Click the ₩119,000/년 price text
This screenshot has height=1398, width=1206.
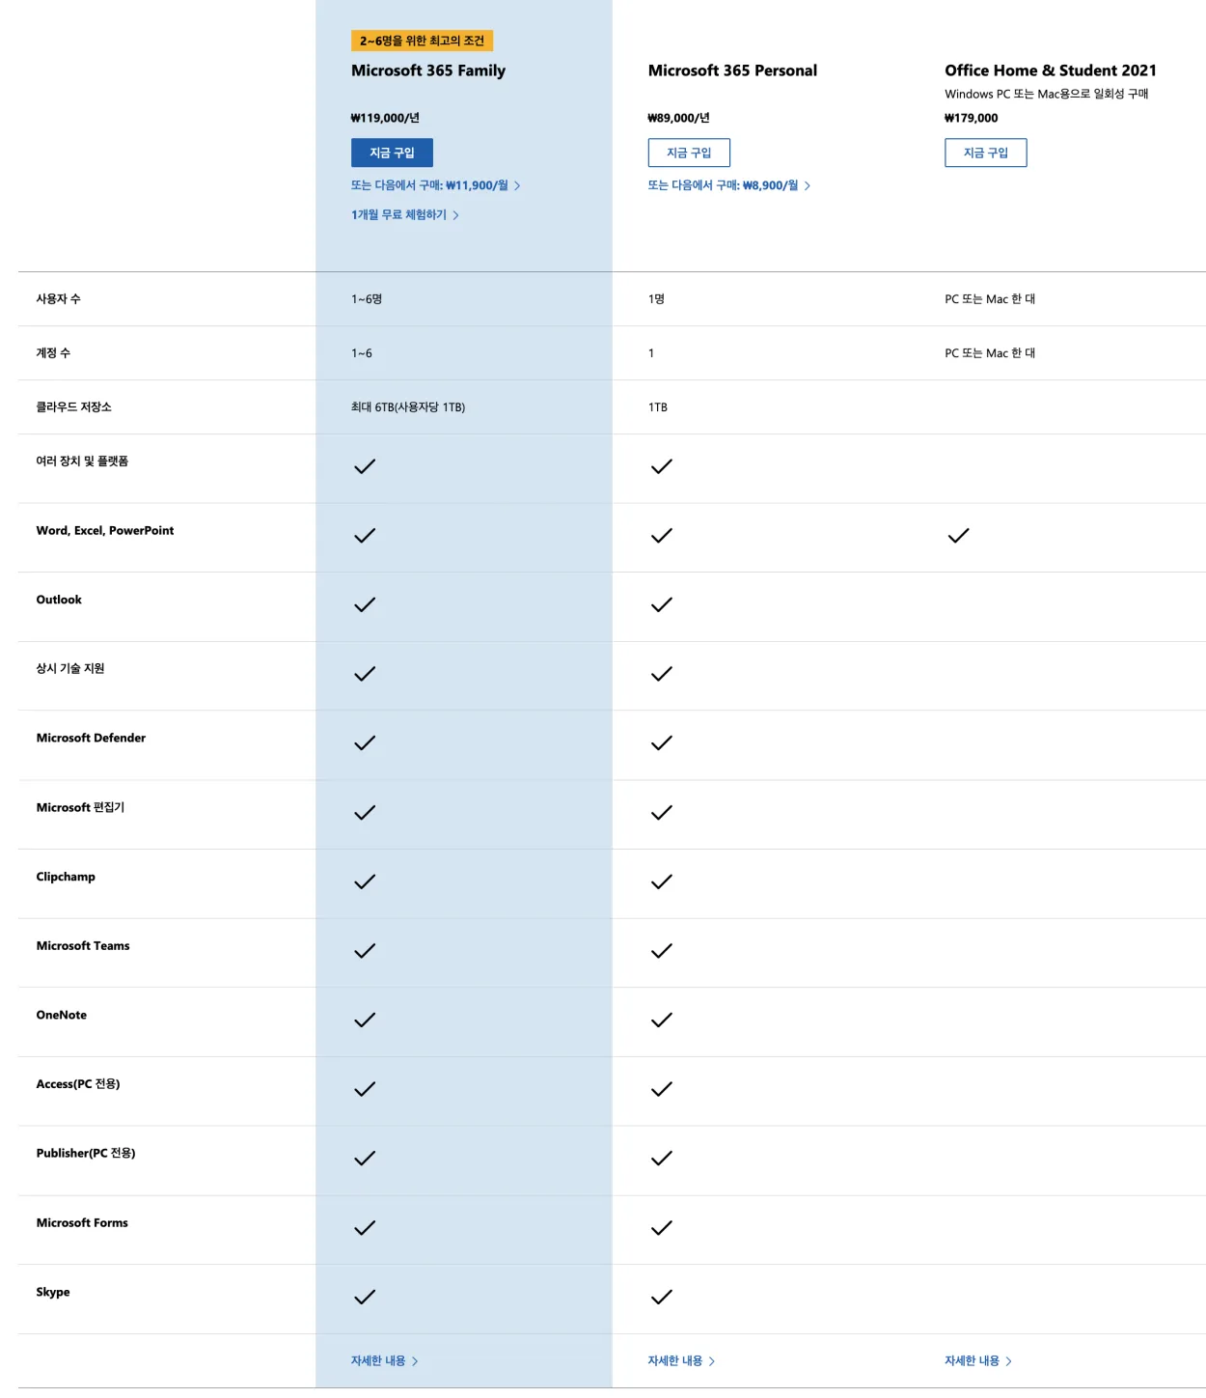pos(385,118)
